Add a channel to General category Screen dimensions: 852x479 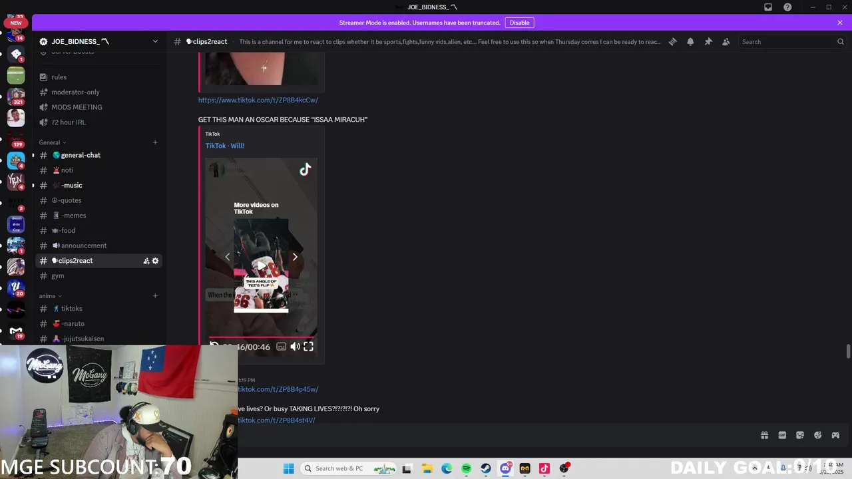(x=155, y=142)
